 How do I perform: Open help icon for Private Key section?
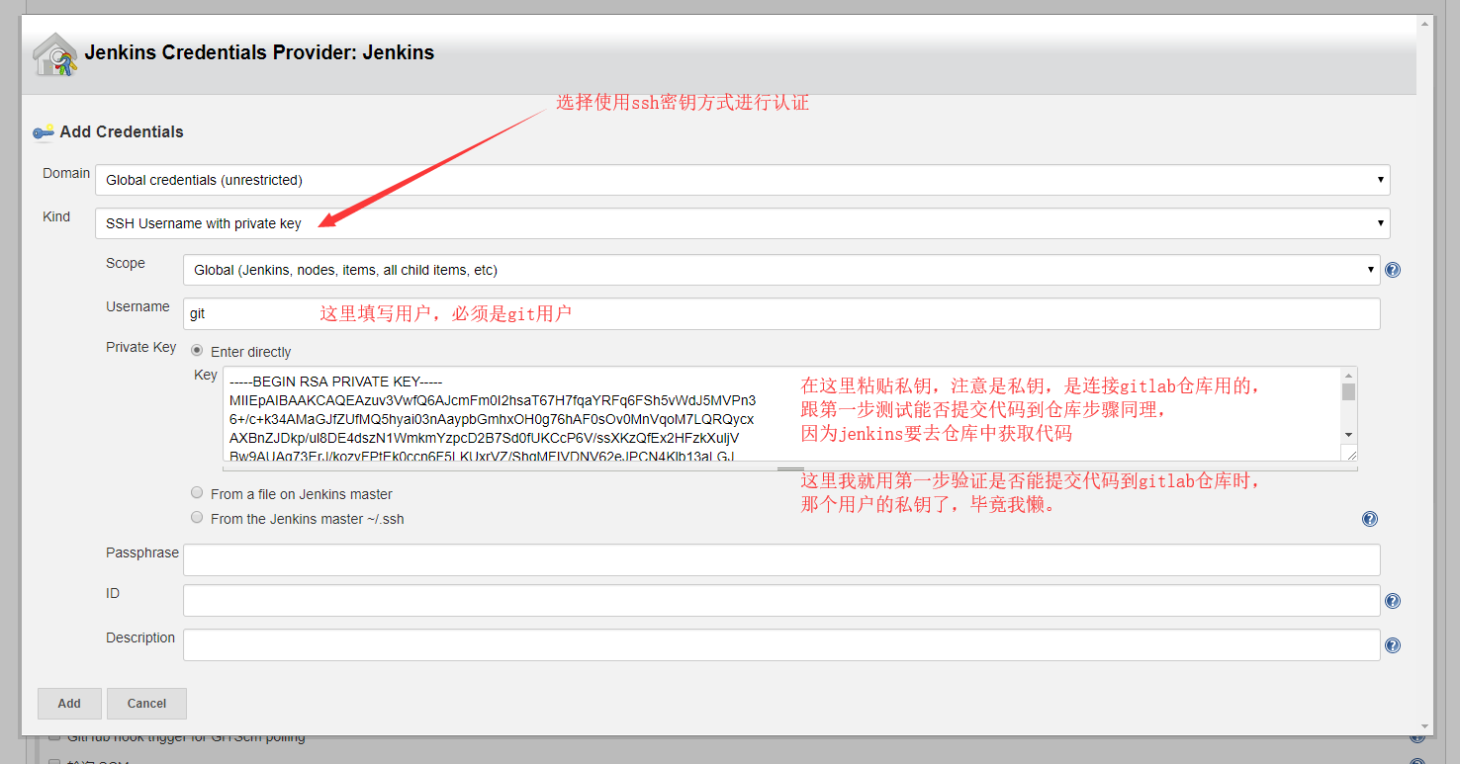pos(1370,519)
